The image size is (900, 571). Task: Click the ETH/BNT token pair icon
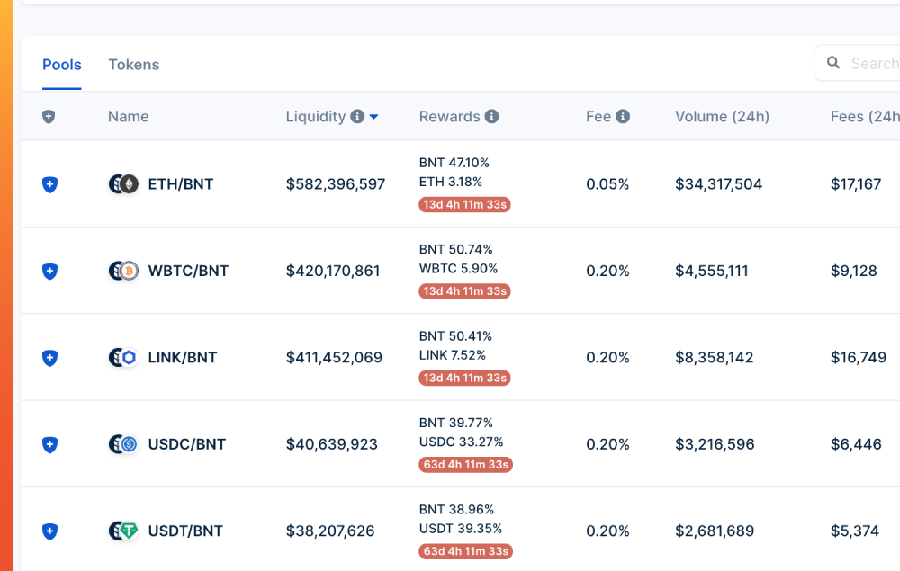[x=123, y=184]
